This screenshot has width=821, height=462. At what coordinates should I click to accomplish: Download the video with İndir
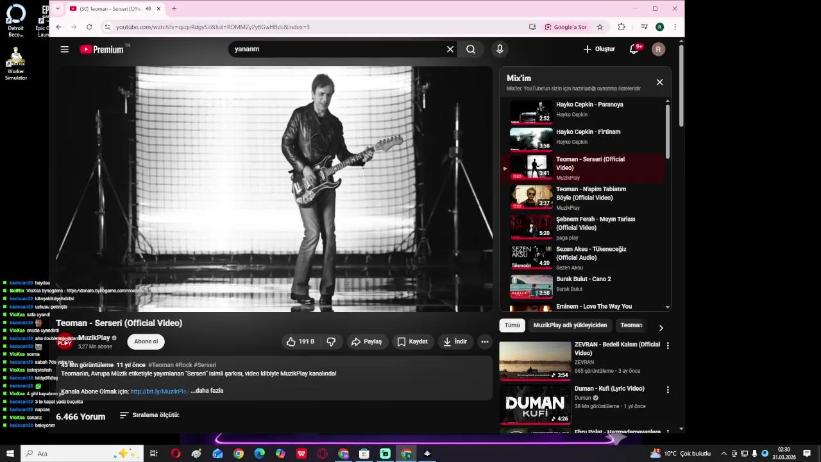pos(455,341)
